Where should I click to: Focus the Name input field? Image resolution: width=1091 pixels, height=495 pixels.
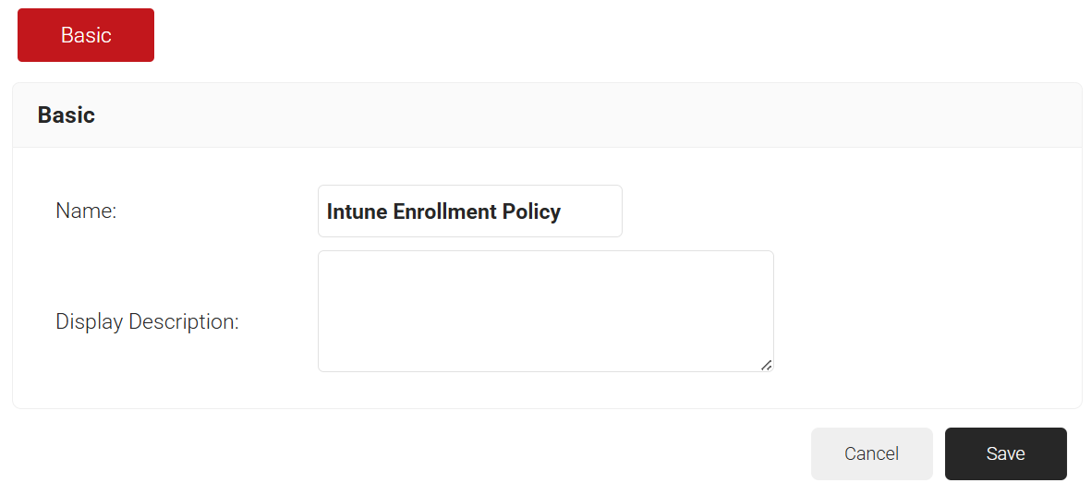pos(469,211)
